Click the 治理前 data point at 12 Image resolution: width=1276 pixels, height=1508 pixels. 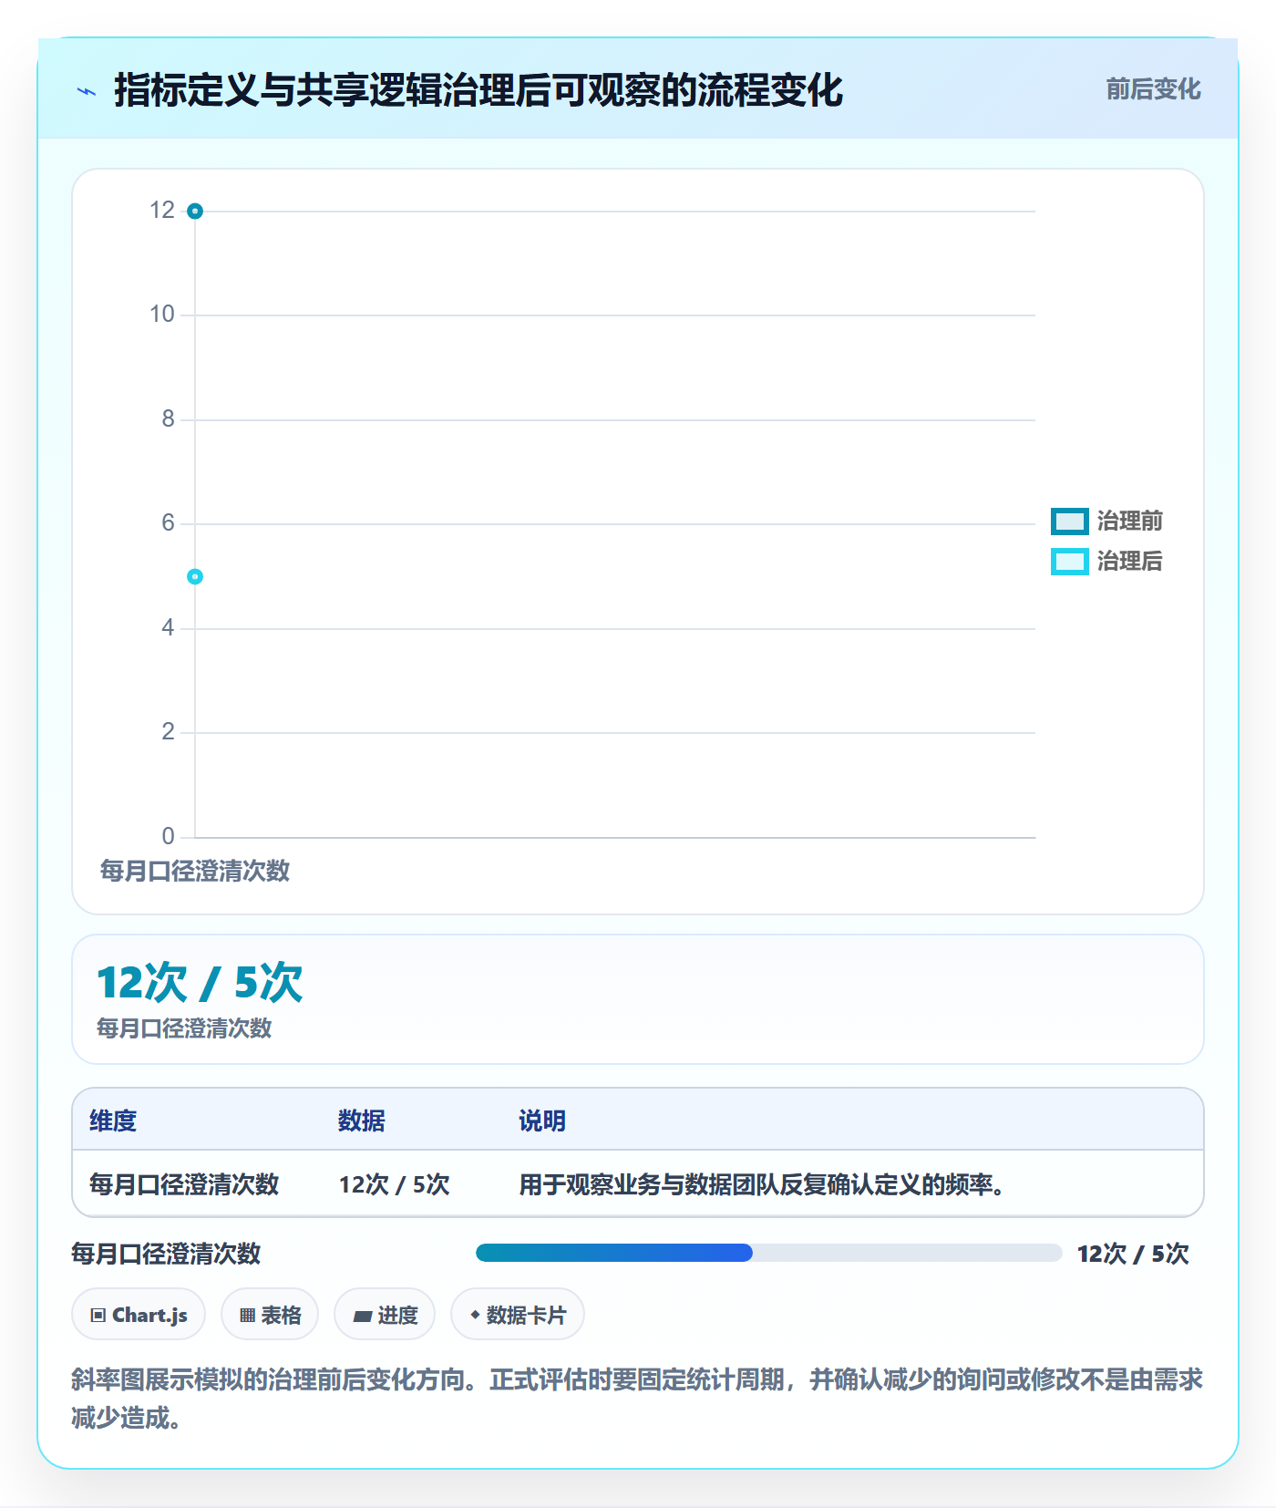pos(195,212)
